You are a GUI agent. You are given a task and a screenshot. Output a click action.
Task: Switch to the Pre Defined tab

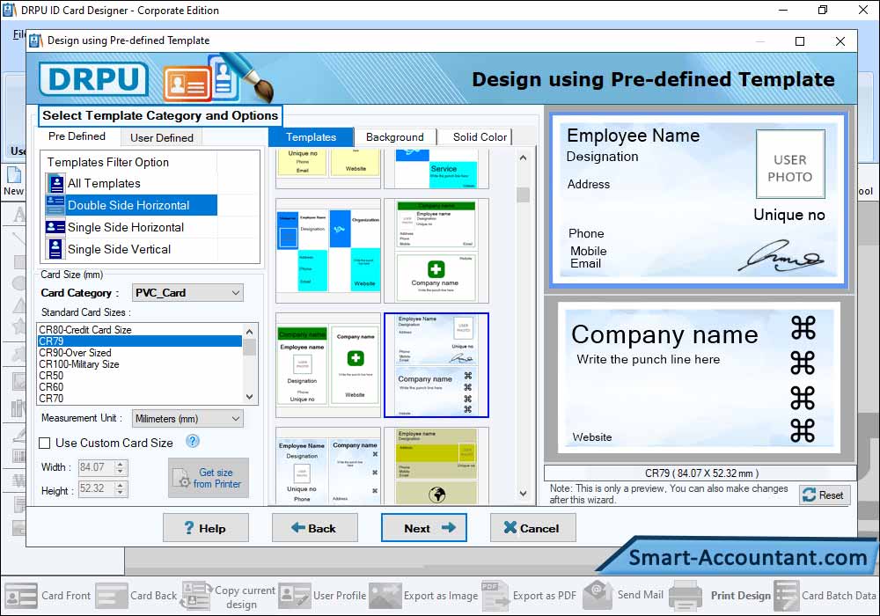[77, 136]
